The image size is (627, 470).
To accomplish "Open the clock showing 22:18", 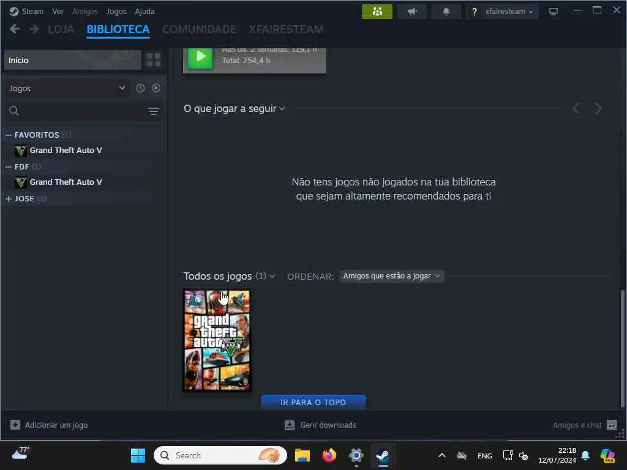I will pyautogui.click(x=557, y=455).
